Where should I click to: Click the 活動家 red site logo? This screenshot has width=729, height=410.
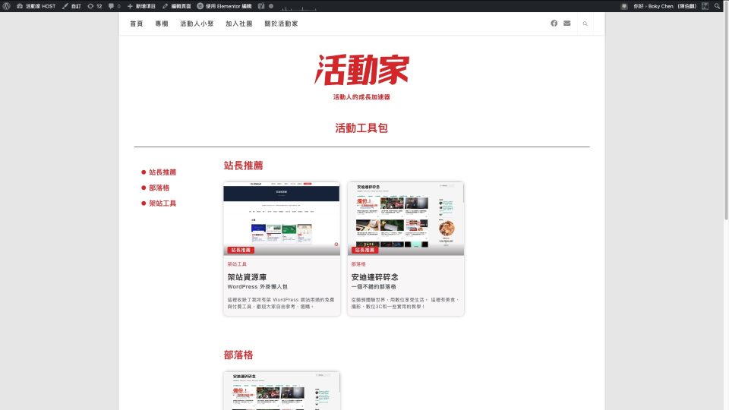coord(361,70)
